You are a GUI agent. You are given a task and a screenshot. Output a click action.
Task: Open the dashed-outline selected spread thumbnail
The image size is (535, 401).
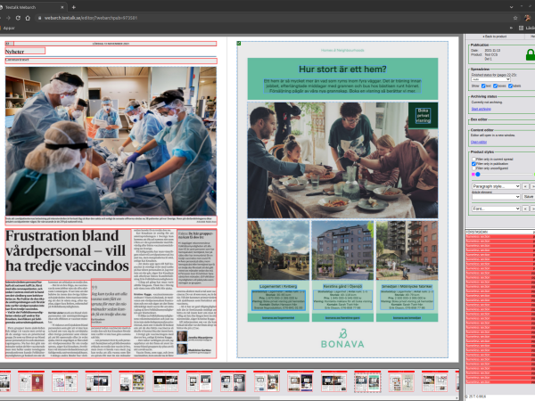[x=367, y=382]
